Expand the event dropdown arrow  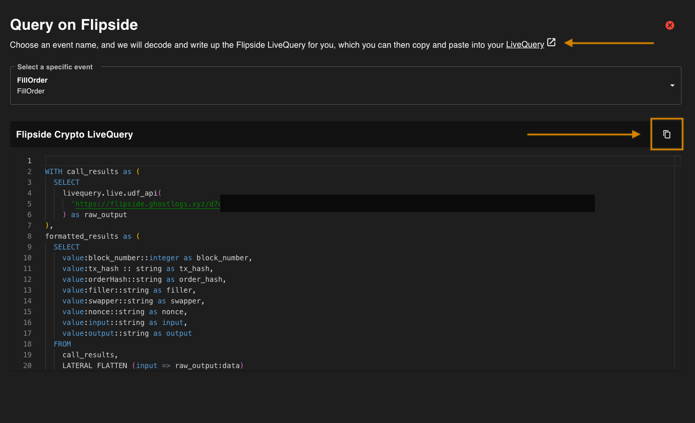coord(672,86)
